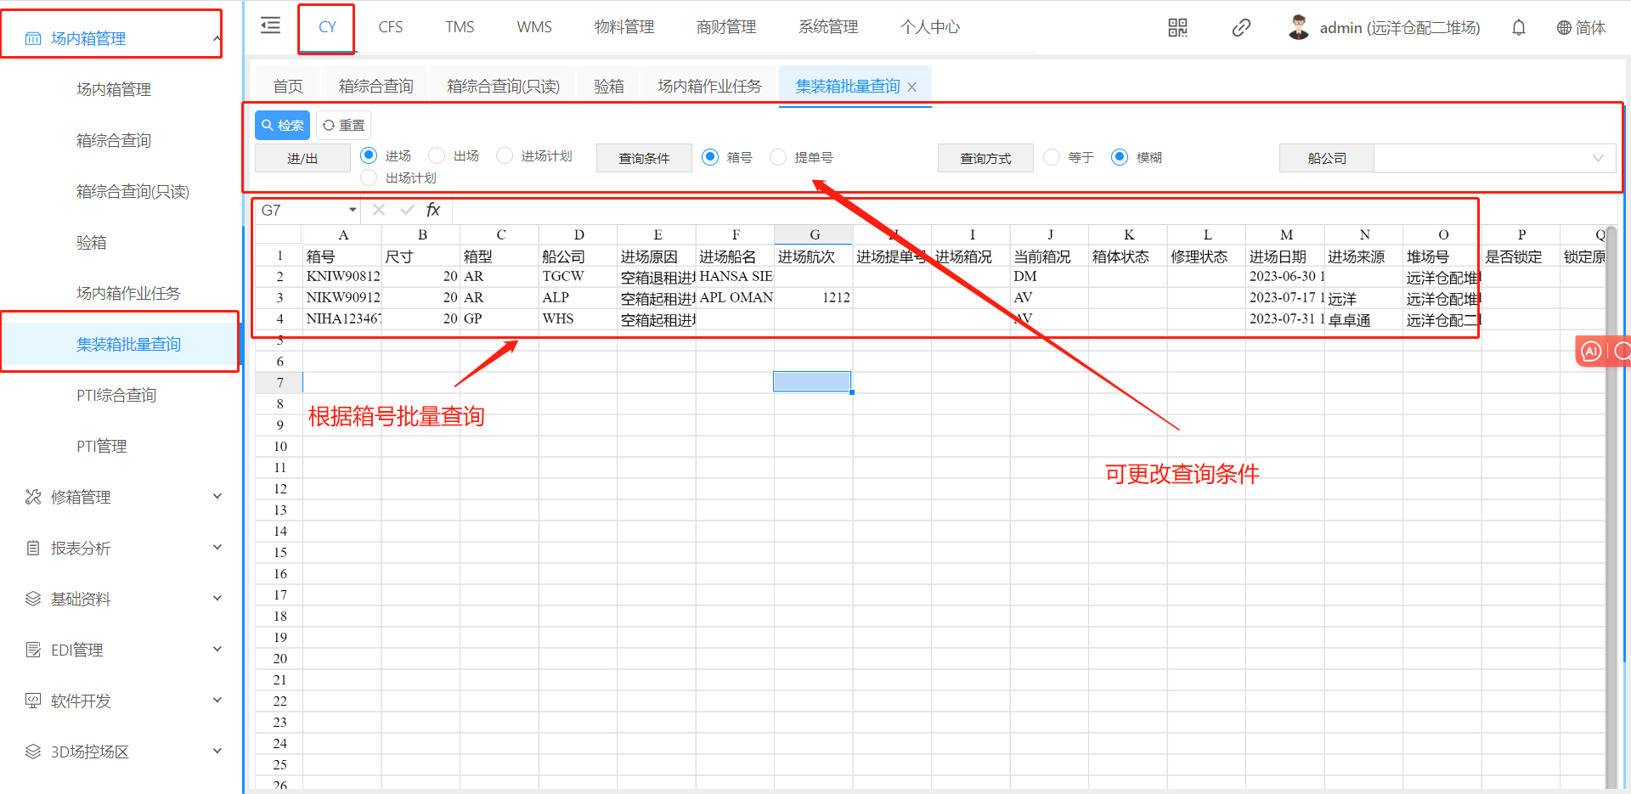Image resolution: width=1631 pixels, height=794 pixels.
Task: Click the globe language icon
Action: coord(1563,28)
